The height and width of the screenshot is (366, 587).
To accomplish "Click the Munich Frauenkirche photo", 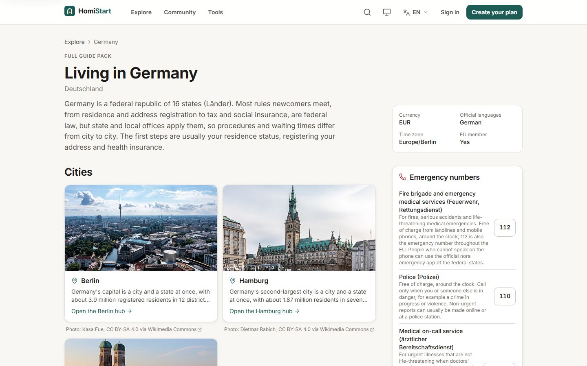I will (x=141, y=353).
